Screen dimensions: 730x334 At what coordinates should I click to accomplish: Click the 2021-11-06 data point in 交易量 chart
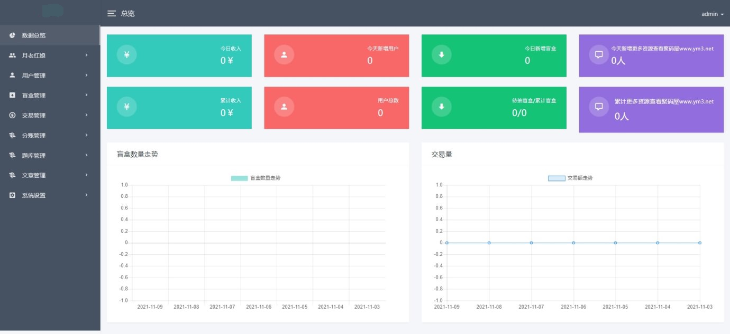tap(573, 243)
